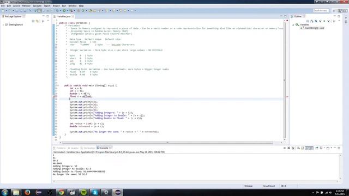Collapse the Variables class node in Outline
349x196 pixels.
click(293, 24)
